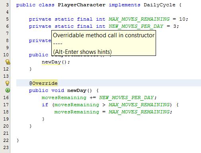
Task: Click line number 3 in the gutter
Action: 7,5
